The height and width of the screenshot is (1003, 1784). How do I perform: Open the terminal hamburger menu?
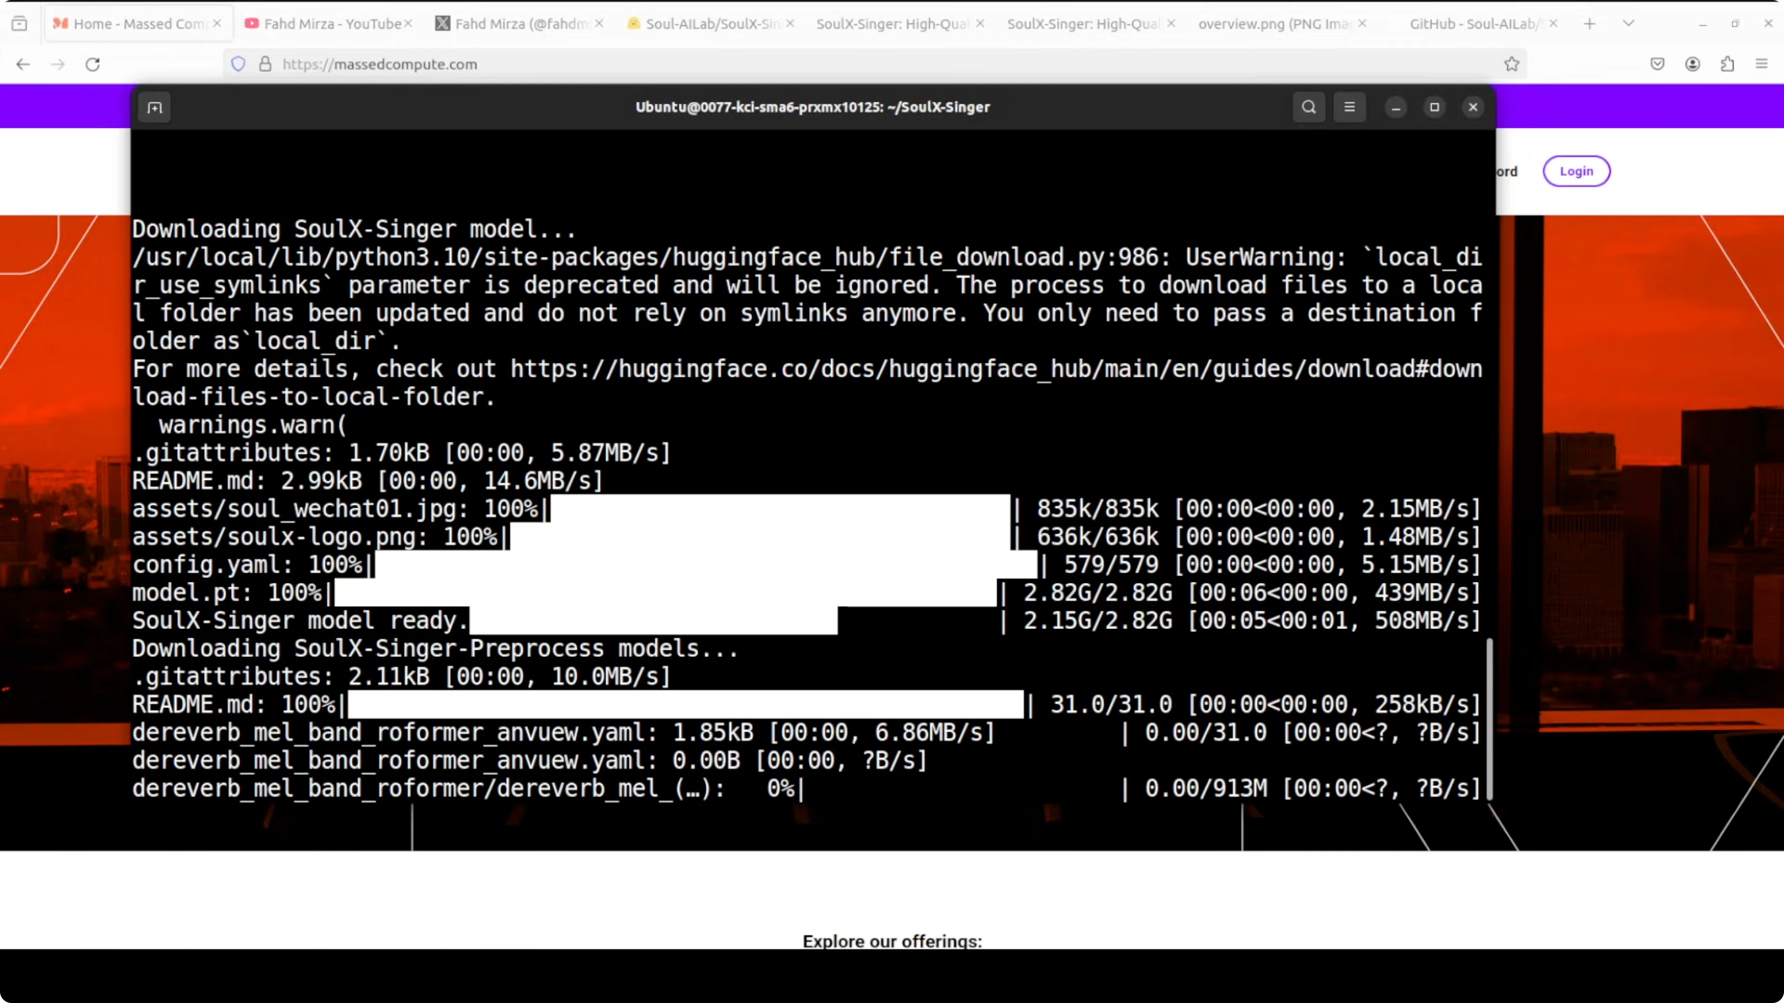(x=1349, y=107)
